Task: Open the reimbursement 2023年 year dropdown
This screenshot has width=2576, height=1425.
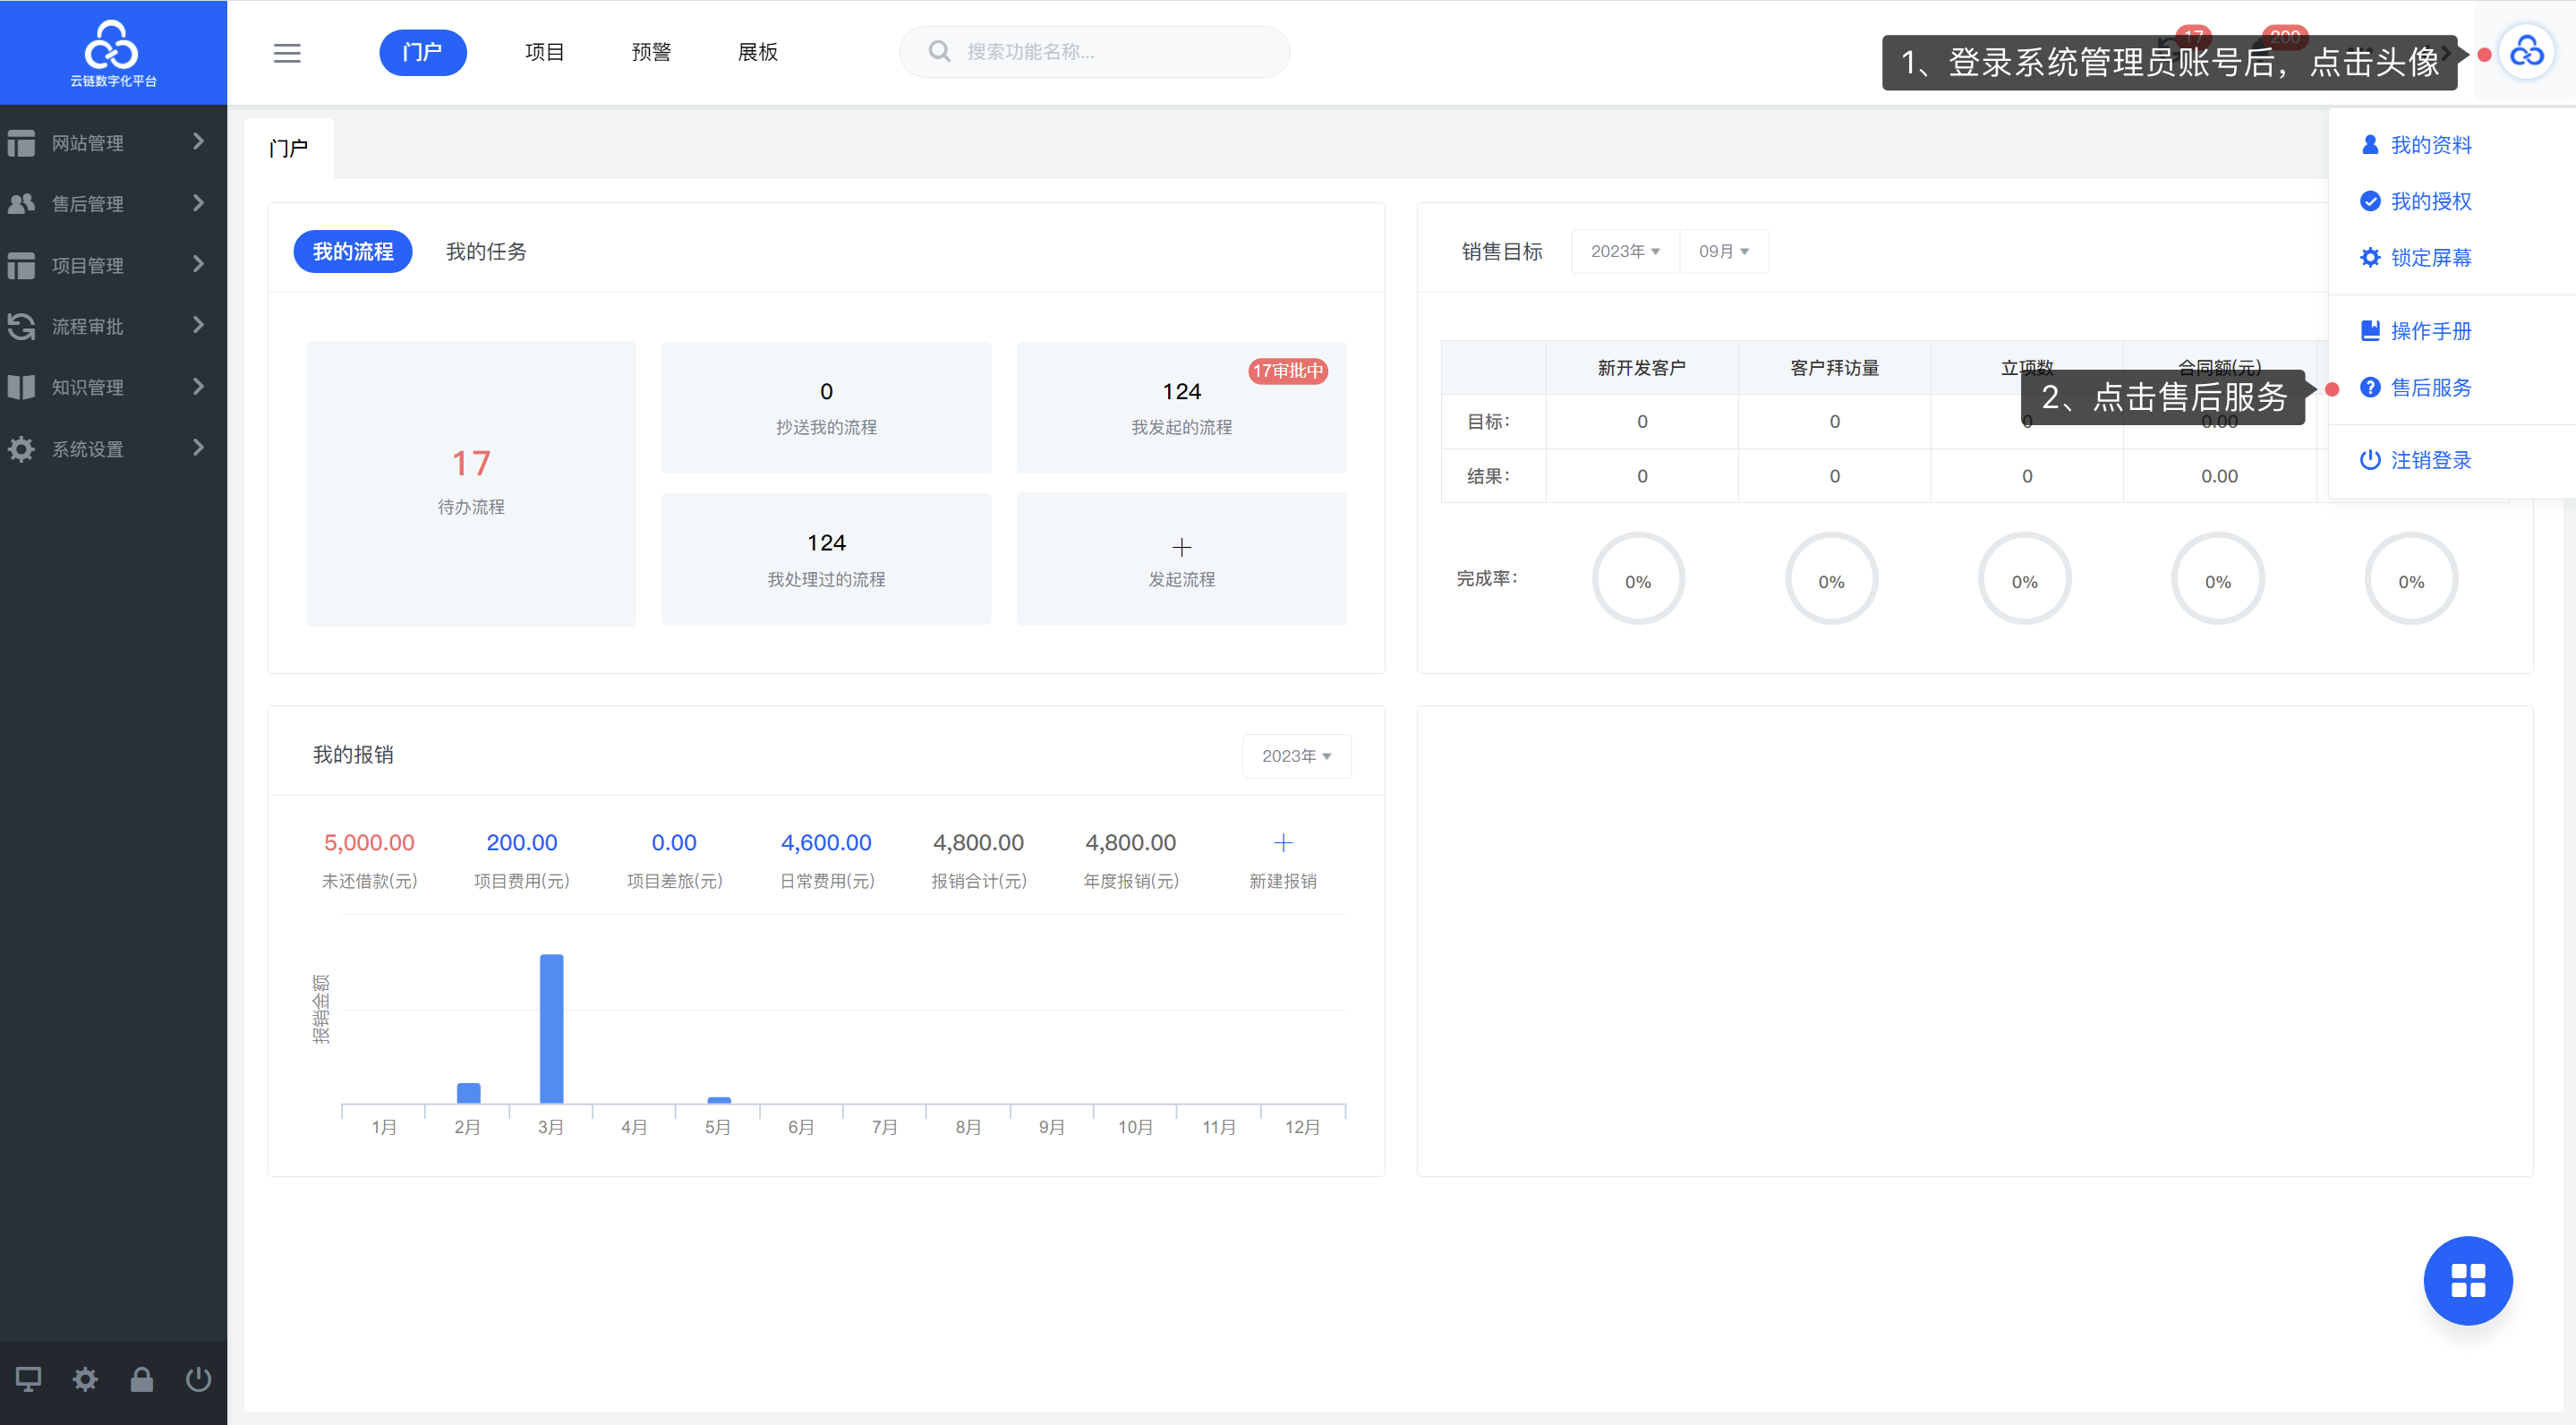Action: pos(1296,756)
